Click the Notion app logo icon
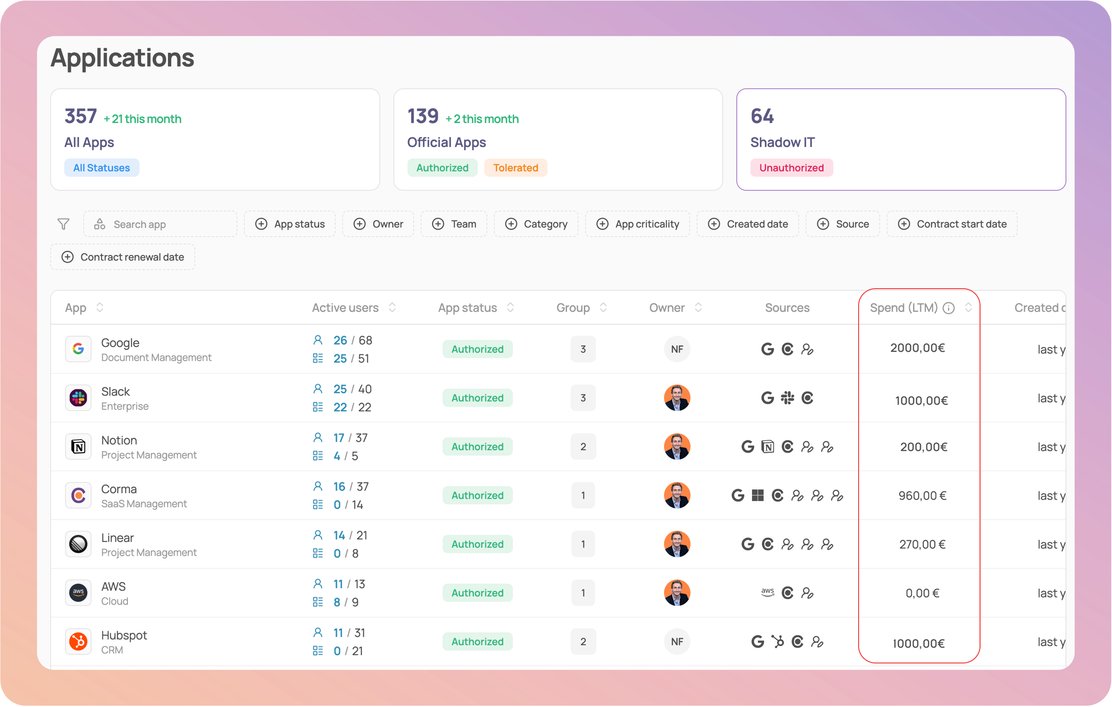The height and width of the screenshot is (707, 1112). pyautogui.click(x=78, y=447)
